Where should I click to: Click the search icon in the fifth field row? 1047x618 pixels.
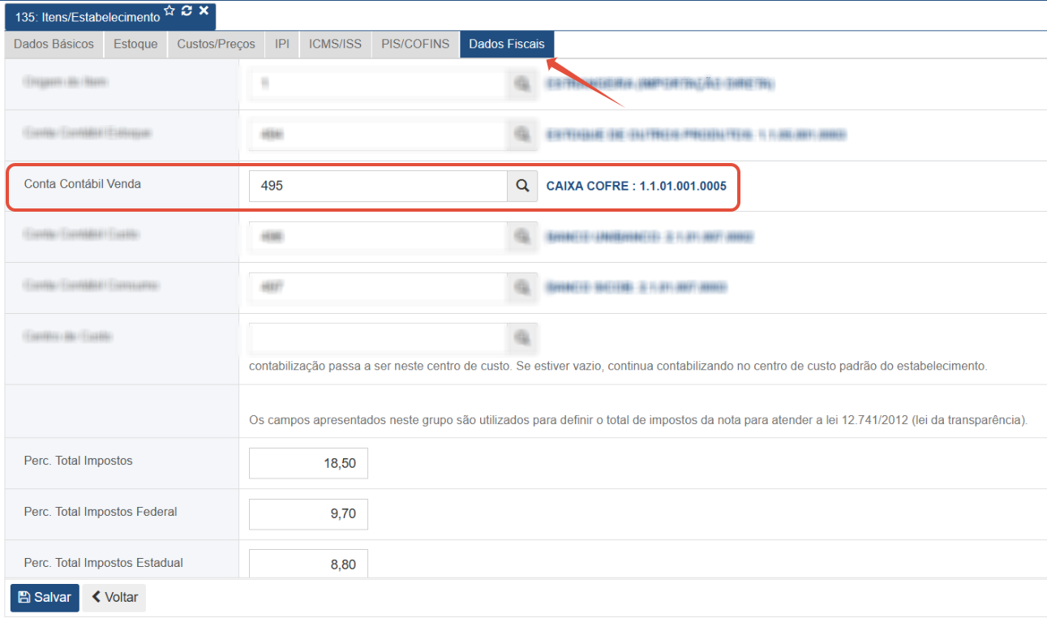coord(523,287)
